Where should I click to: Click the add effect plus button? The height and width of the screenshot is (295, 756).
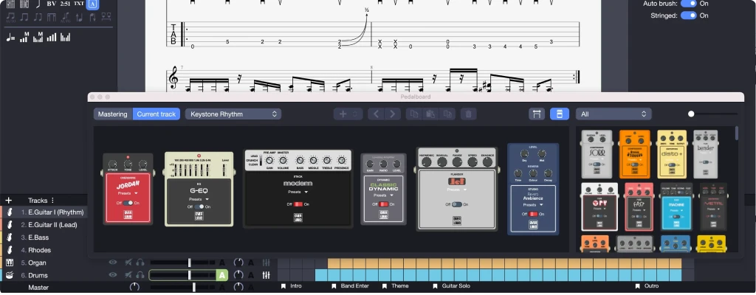coord(343,114)
